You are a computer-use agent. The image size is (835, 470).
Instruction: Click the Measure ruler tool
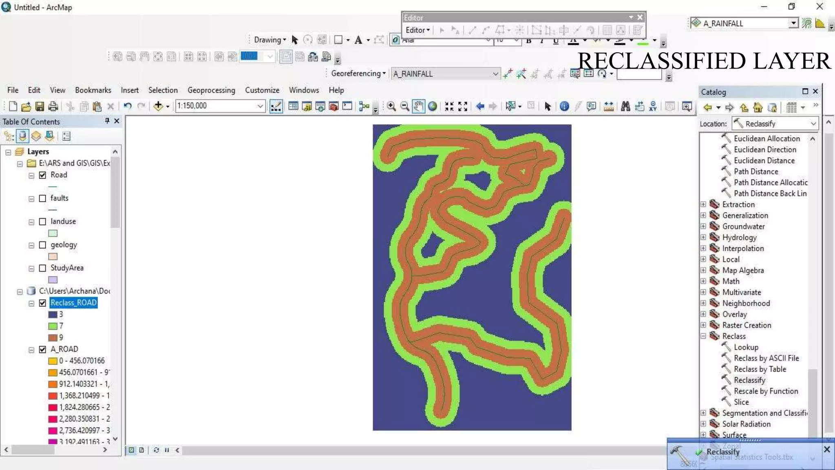point(609,106)
